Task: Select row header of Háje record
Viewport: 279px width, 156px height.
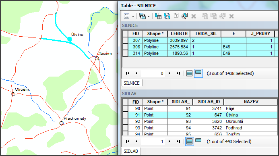Action: click(125, 108)
